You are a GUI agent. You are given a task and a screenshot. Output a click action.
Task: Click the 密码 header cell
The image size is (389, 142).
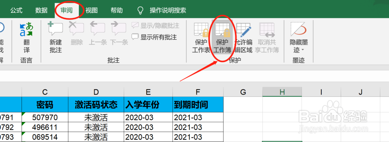pyautogui.click(x=45, y=105)
